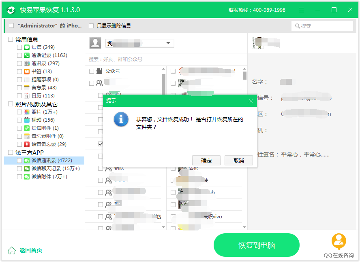The image size is (360, 262).
Task: Click the app logo icon in title bar
Action: point(11,10)
